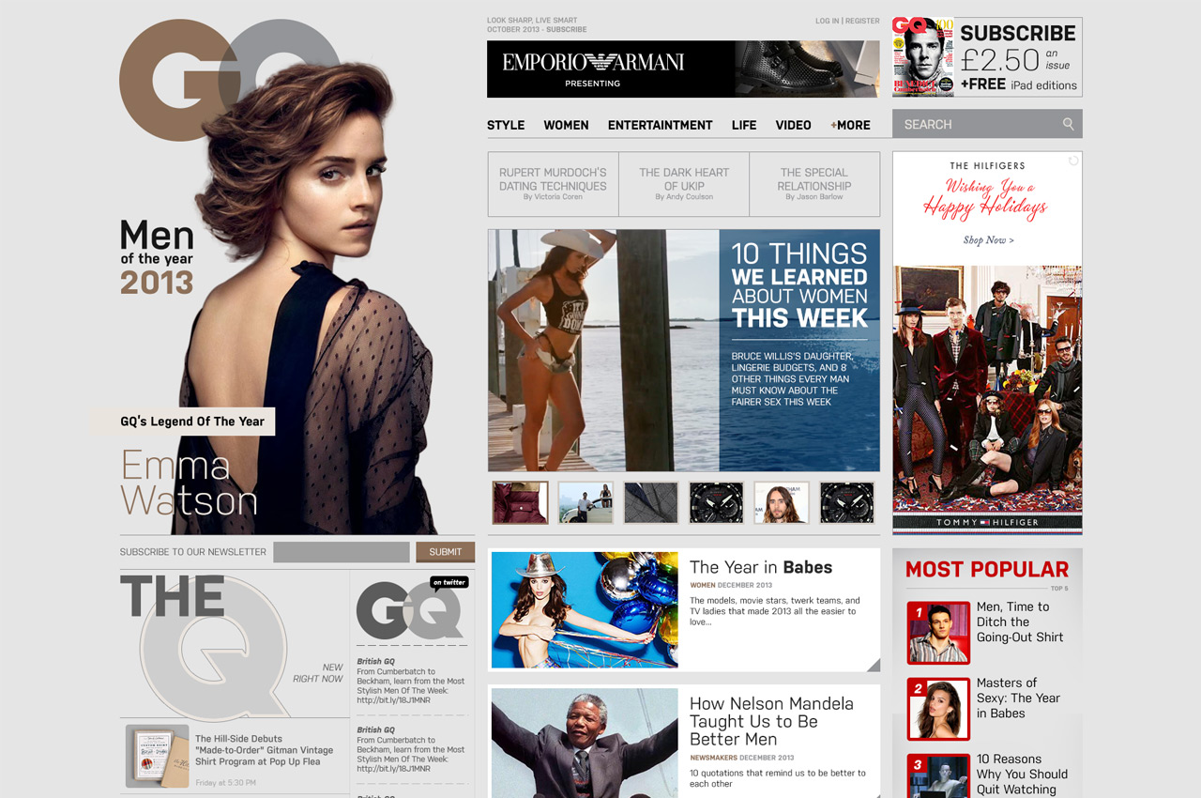Open the GQ on Twitter logo

click(410, 610)
